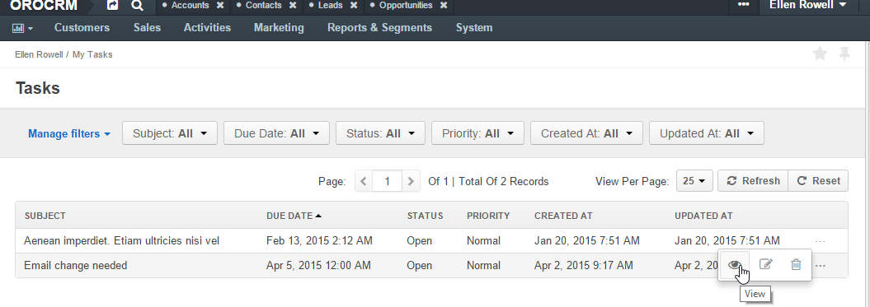The width and height of the screenshot is (870, 307).
Task: Pin the page with the pushpin icon
Action: (x=844, y=54)
